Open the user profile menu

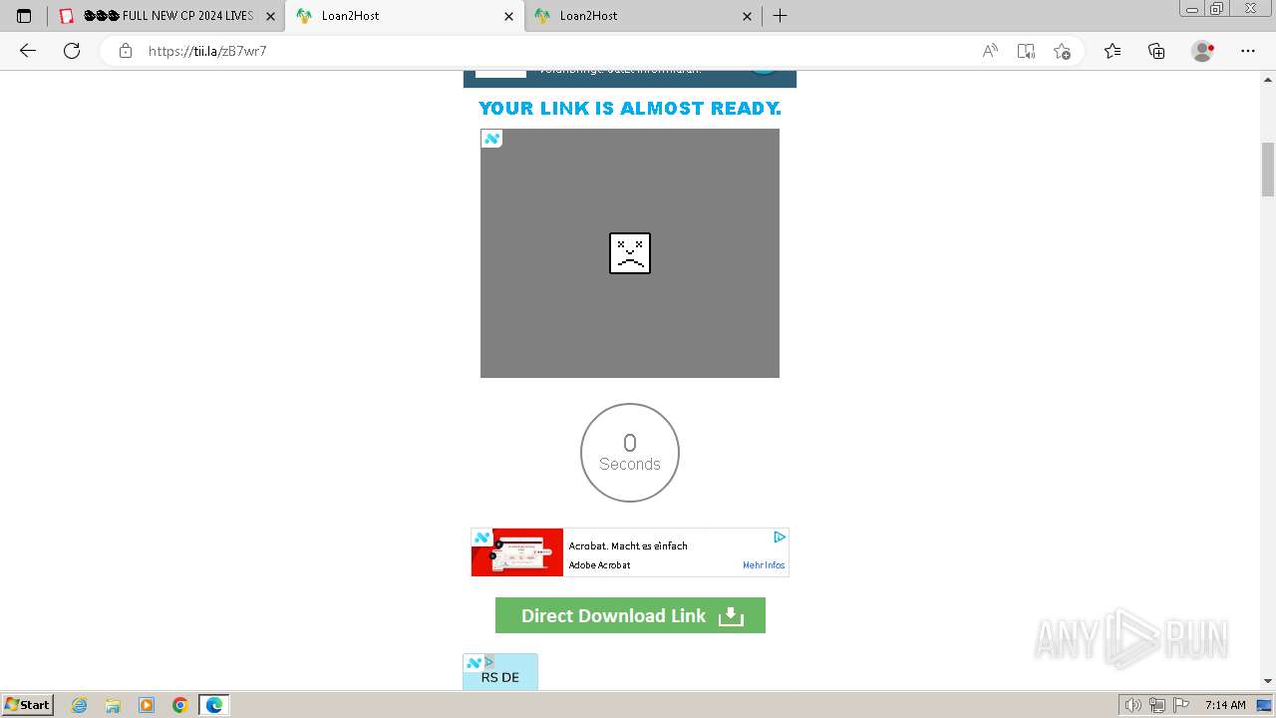(x=1203, y=51)
